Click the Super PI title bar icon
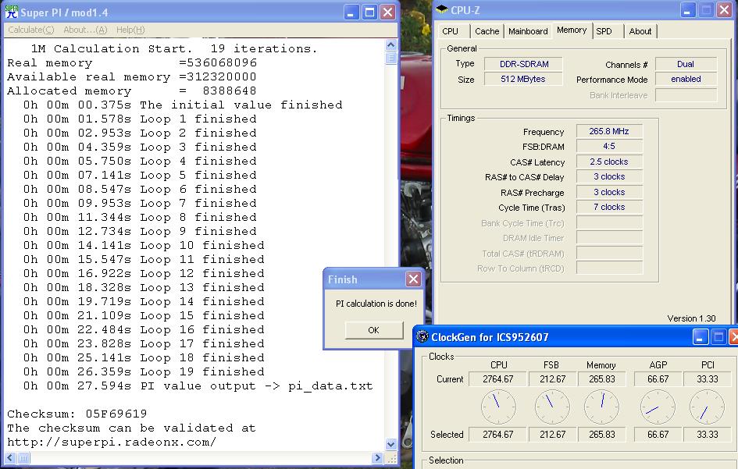The width and height of the screenshot is (738, 469). pos(11,12)
